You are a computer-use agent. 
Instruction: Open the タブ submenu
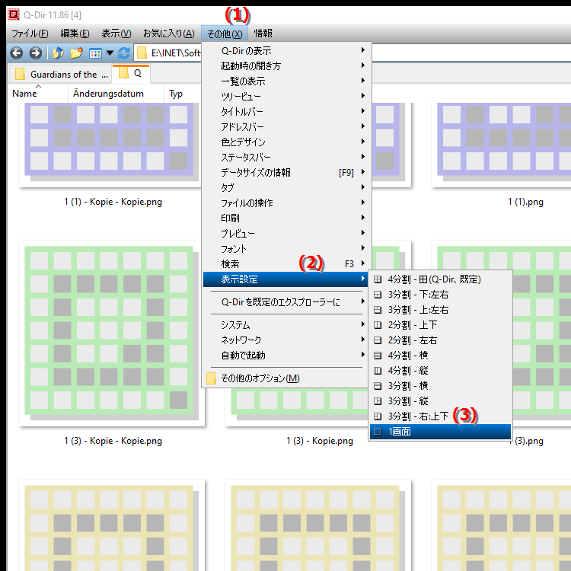[x=286, y=188]
